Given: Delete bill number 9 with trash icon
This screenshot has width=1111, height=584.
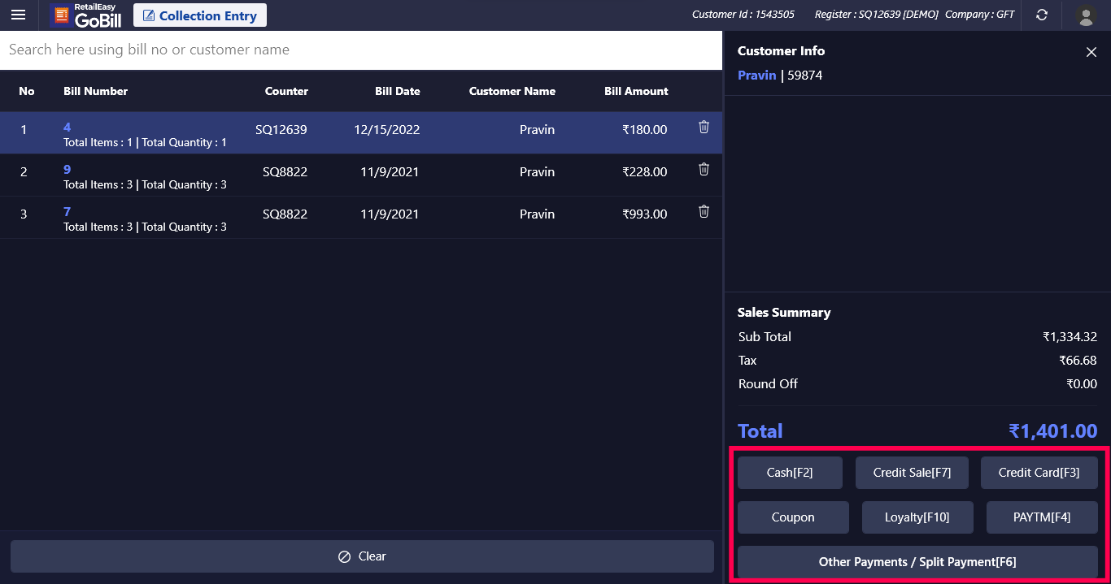Looking at the screenshot, I should coord(704,169).
